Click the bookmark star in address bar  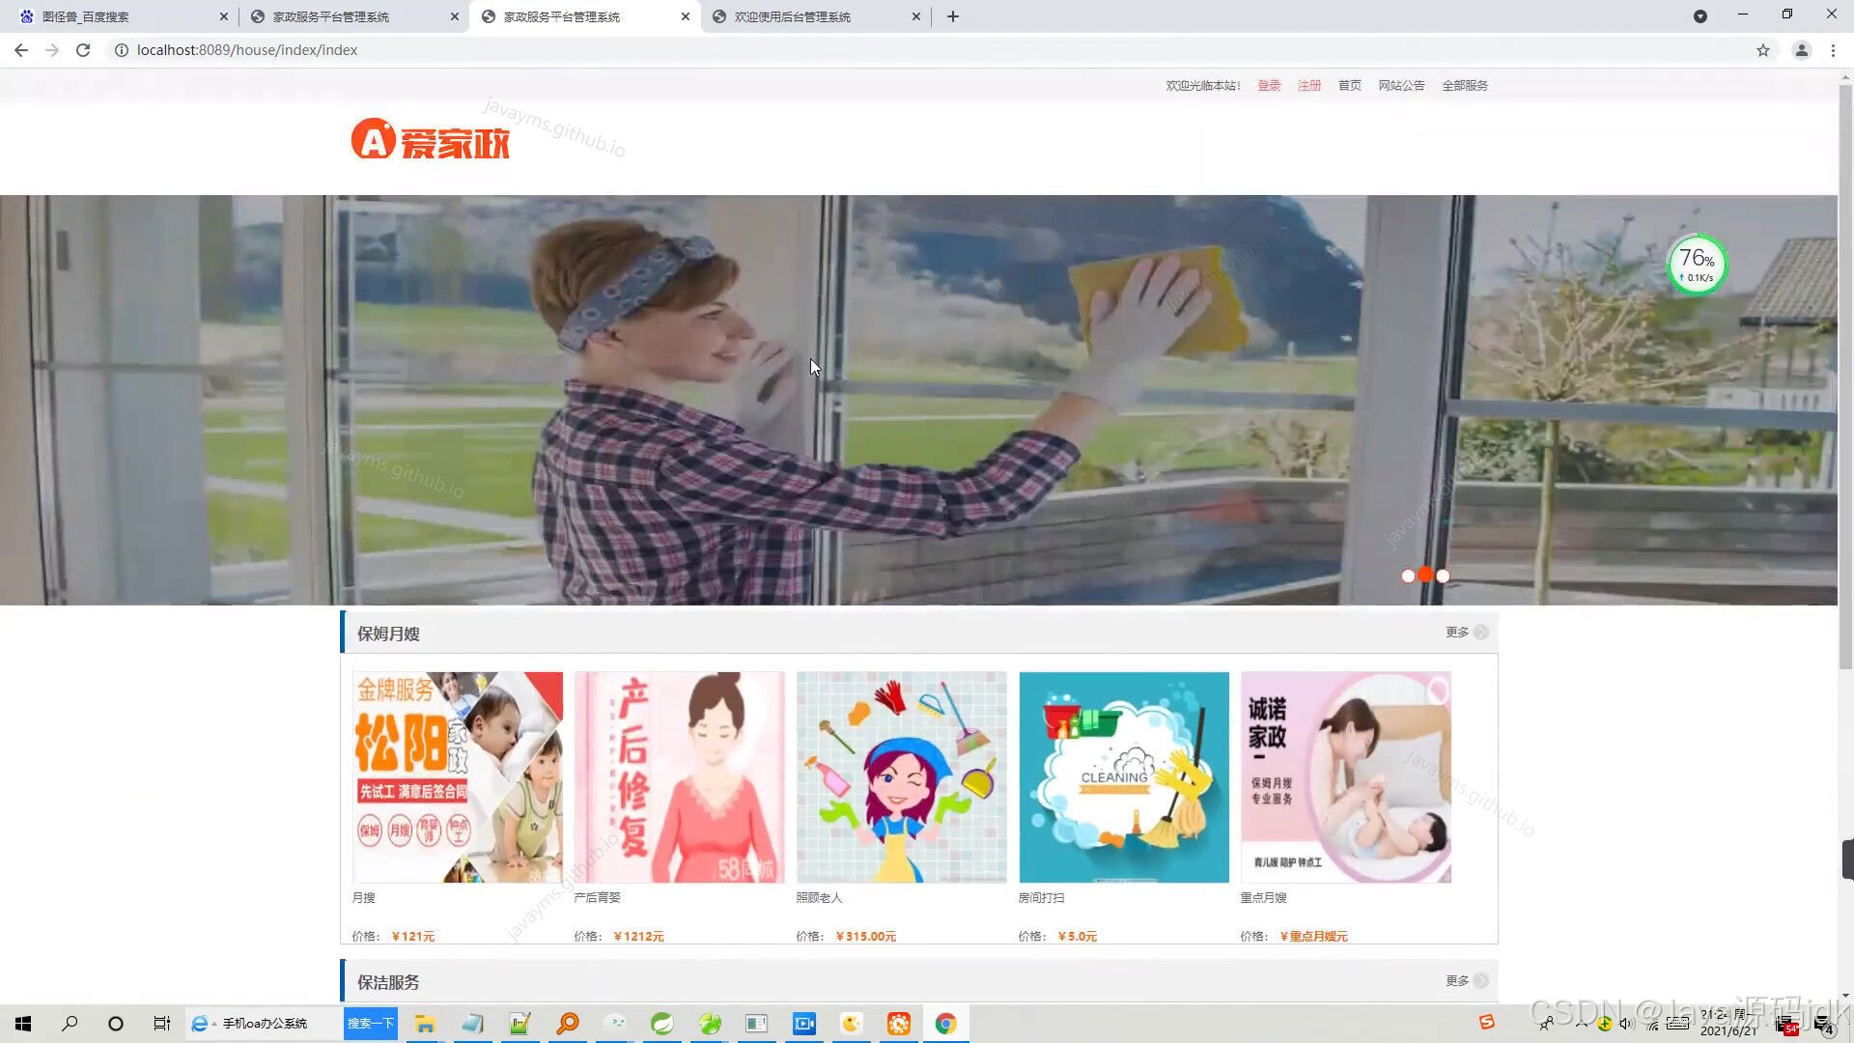pyautogui.click(x=1763, y=50)
